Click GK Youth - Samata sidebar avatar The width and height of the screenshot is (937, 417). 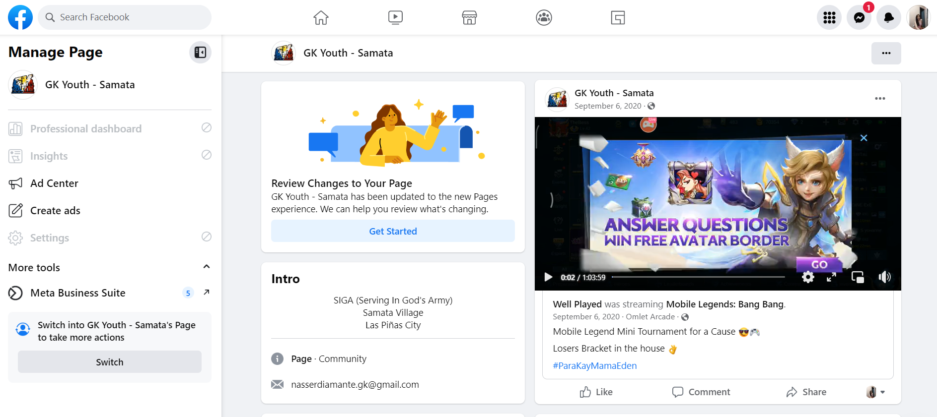[x=23, y=85]
